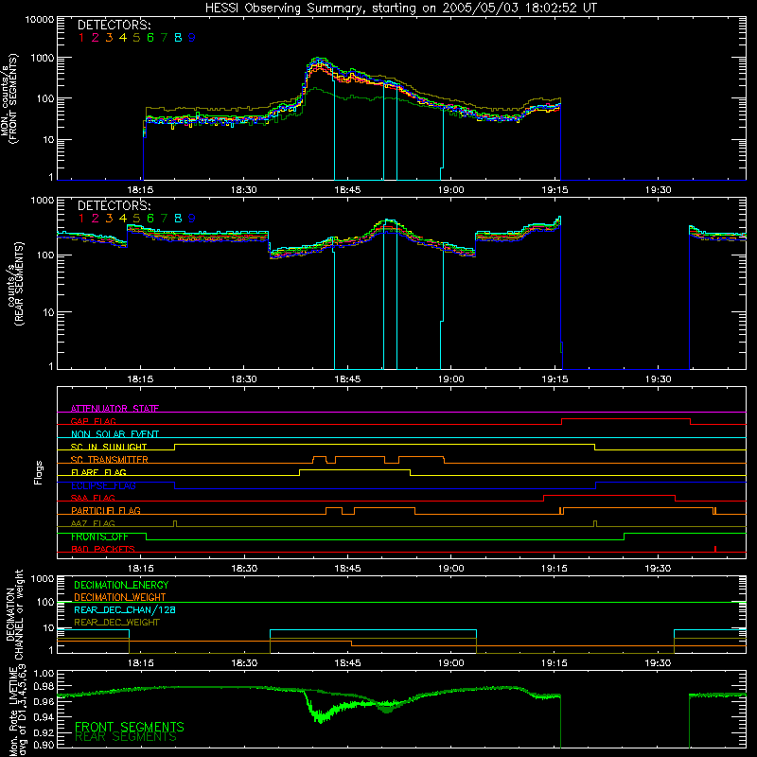Image resolution: width=757 pixels, height=757 pixels.
Task: Click the FRONT SEGMENTS livetime legend label
Action: [x=130, y=727]
